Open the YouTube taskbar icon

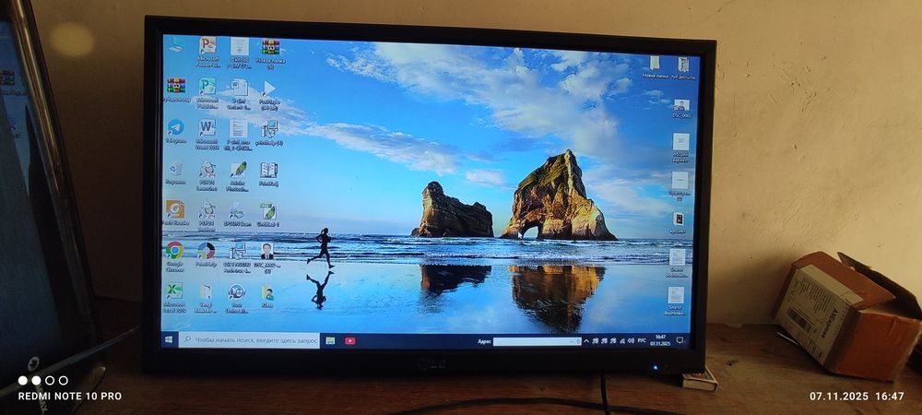pyautogui.click(x=349, y=340)
